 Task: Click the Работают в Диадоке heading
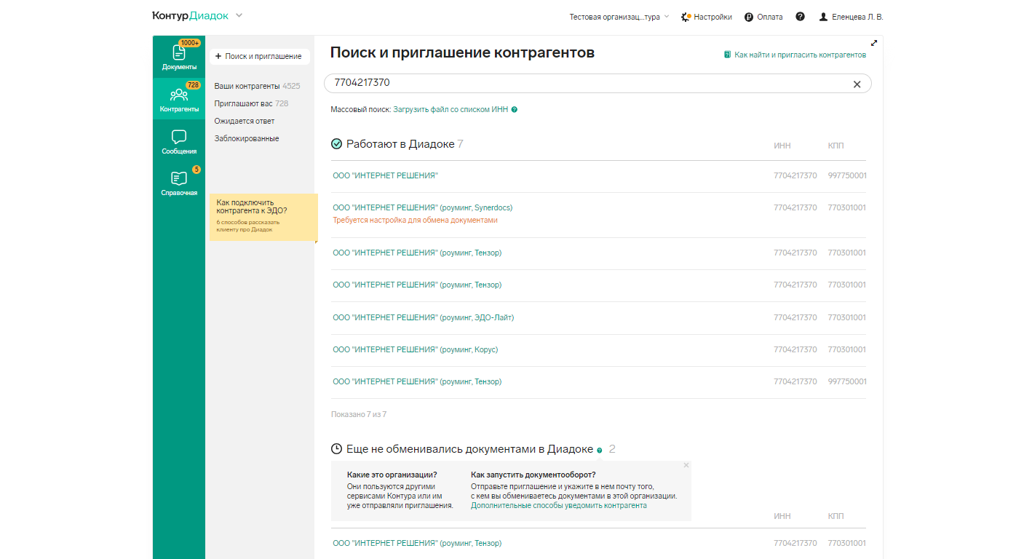point(400,144)
